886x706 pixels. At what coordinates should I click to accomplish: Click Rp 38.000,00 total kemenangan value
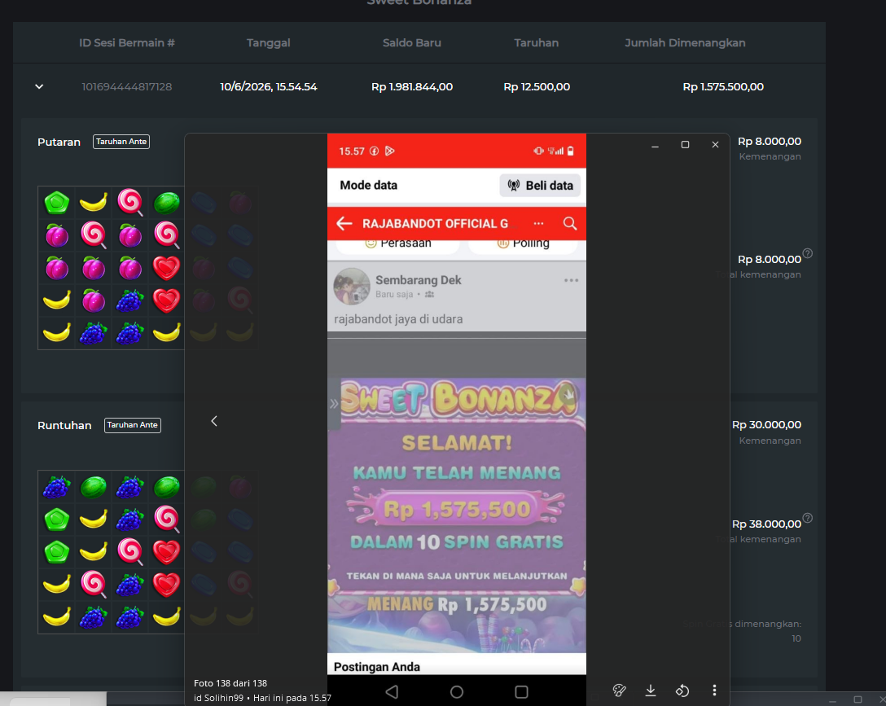click(x=766, y=524)
